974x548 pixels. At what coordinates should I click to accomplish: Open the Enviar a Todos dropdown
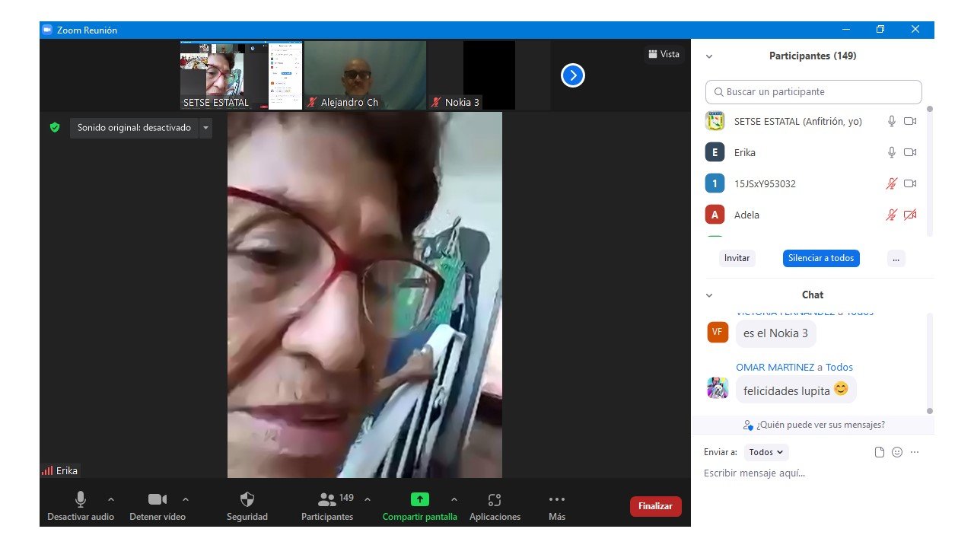(766, 452)
